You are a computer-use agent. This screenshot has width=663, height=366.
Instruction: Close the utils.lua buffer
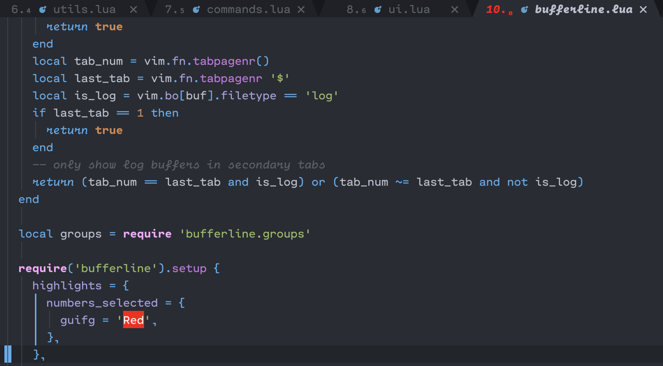(x=133, y=9)
